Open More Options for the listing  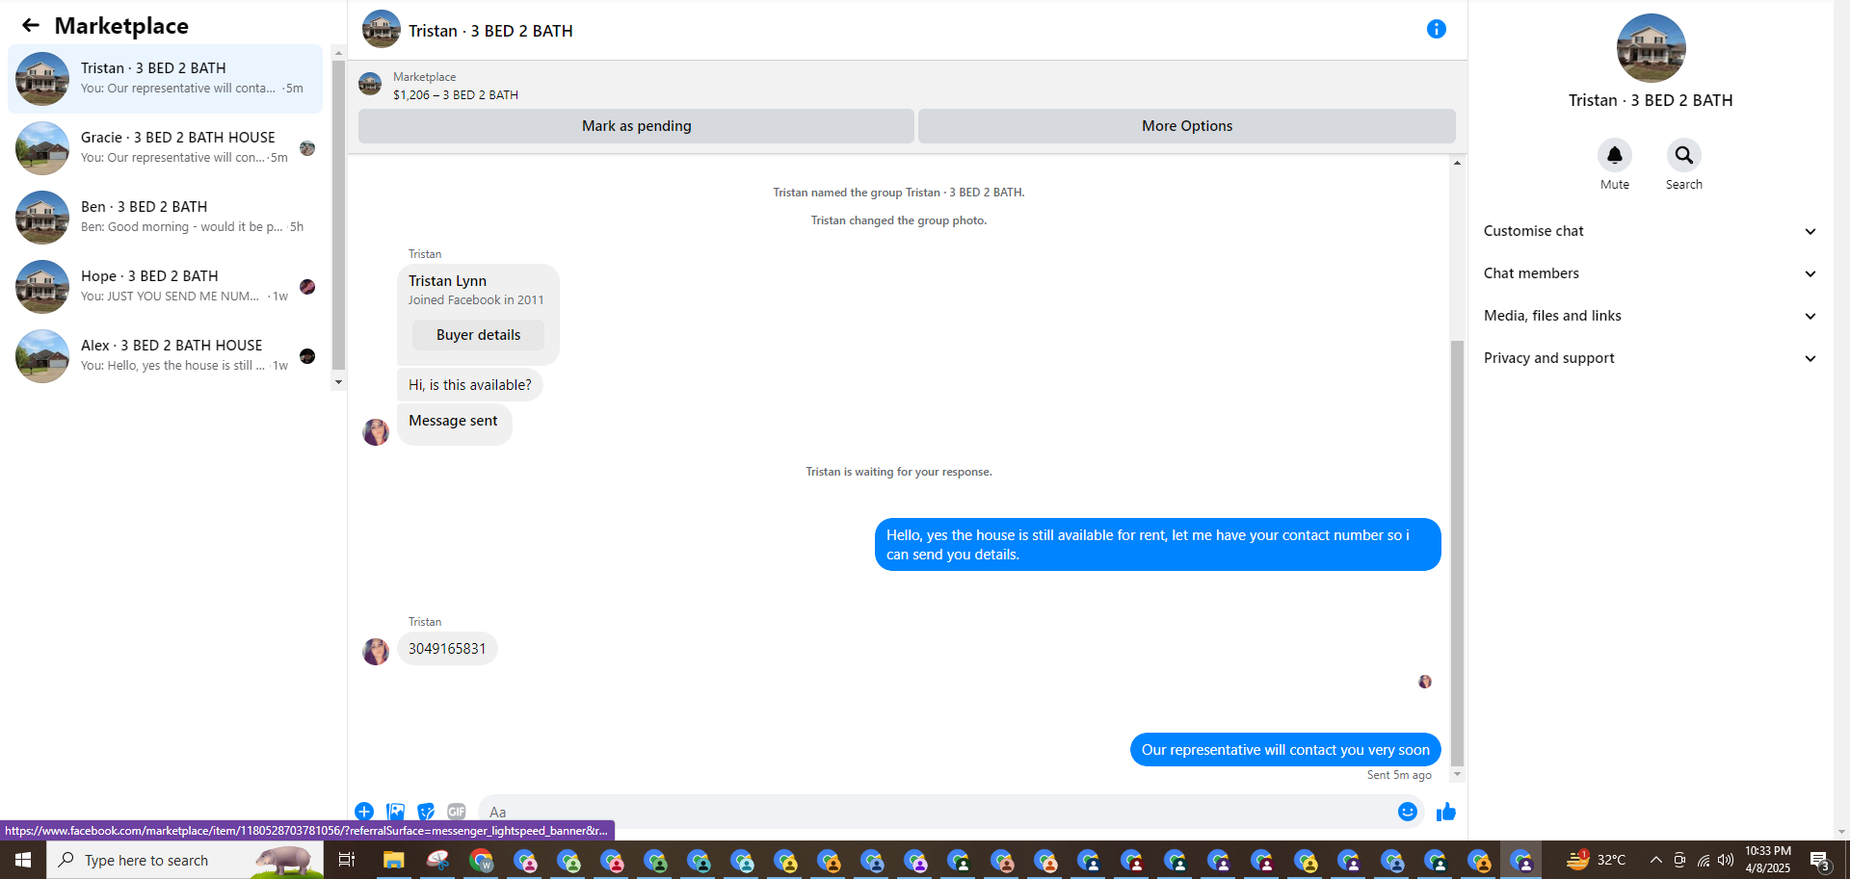1187,126
